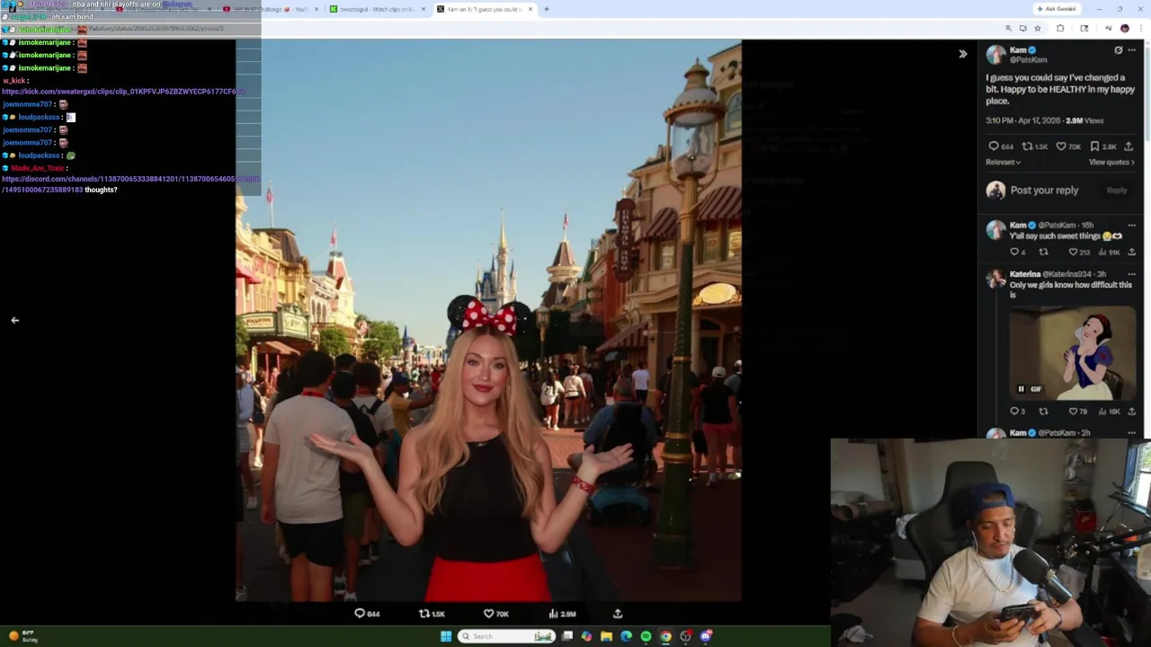Open View quotes link
This screenshot has width=1151, height=647.
1111,163
